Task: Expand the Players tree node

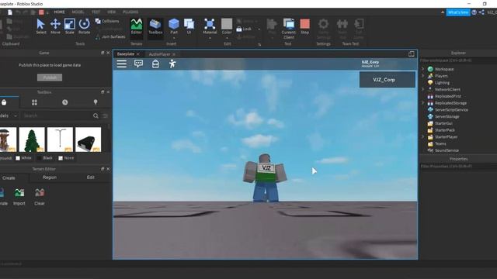Action: tap(422, 76)
